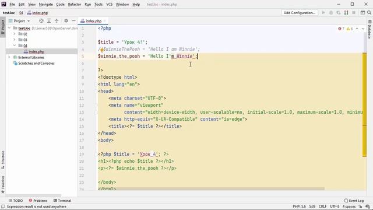Change CRLF line separator in status bar

[x=322, y=206]
